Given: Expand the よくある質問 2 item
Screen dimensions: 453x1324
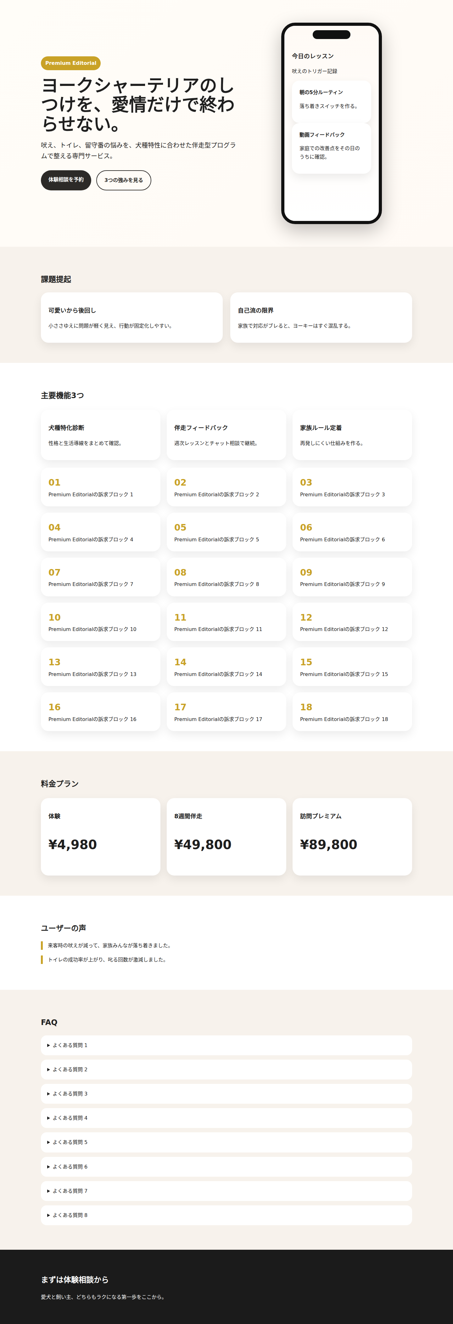Looking at the screenshot, I should (x=226, y=1069).
